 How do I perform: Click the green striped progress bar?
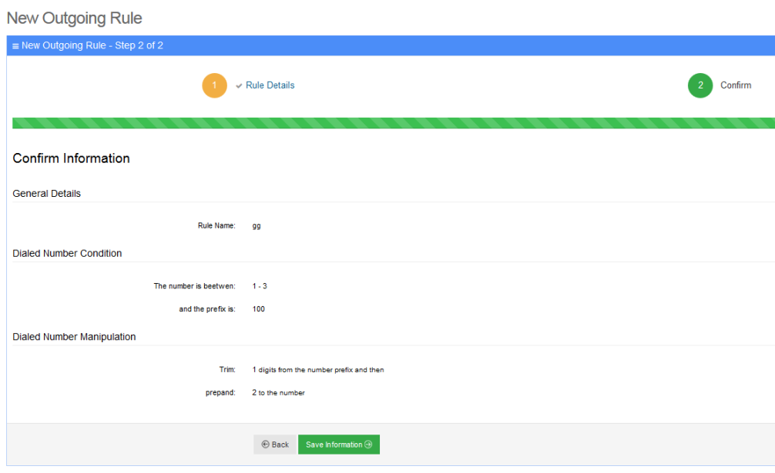point(393,123)
